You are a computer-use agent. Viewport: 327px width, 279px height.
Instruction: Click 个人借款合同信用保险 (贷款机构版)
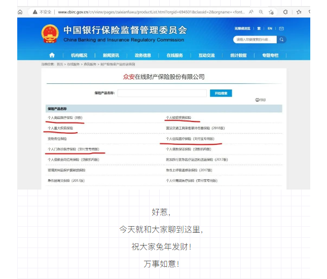point(74,160)
